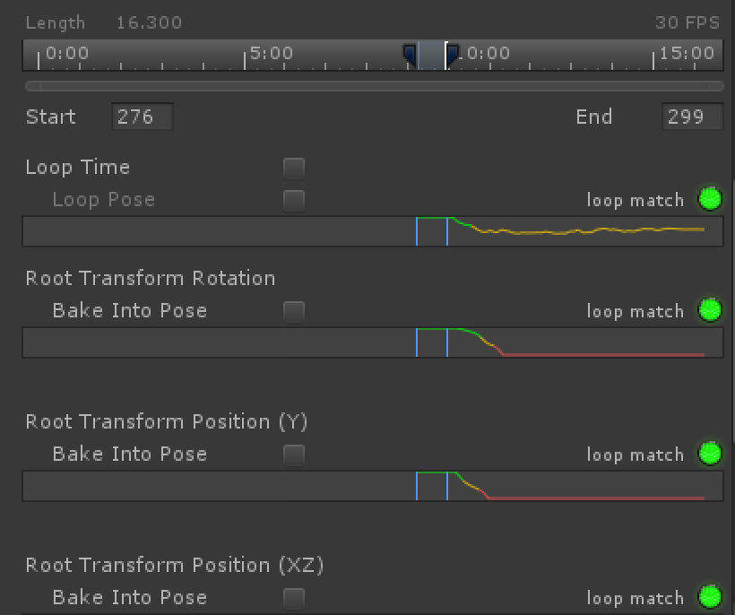Click the Root Transform Rotation section header
Image resolution: width=735 pixels, height=615 pixels.
tap(151, 278)
